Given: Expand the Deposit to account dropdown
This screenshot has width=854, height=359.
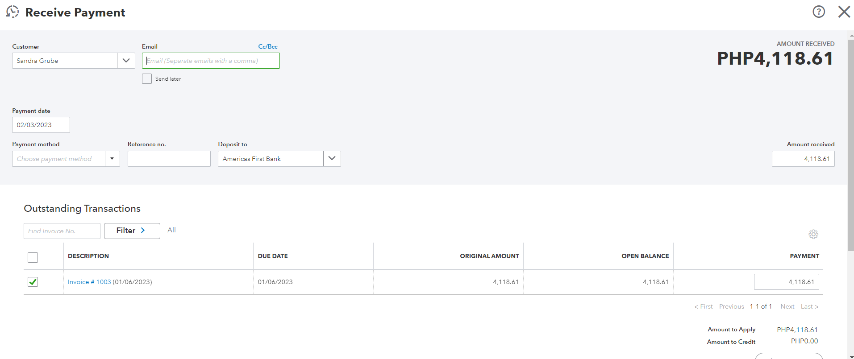Looking at the screenshot, I should click(332, 159).
